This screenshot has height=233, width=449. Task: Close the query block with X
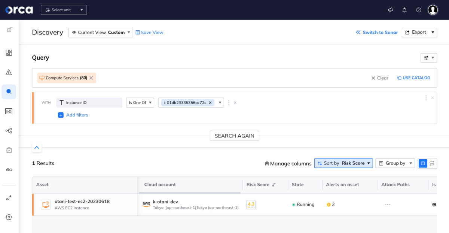pos(433,98)
